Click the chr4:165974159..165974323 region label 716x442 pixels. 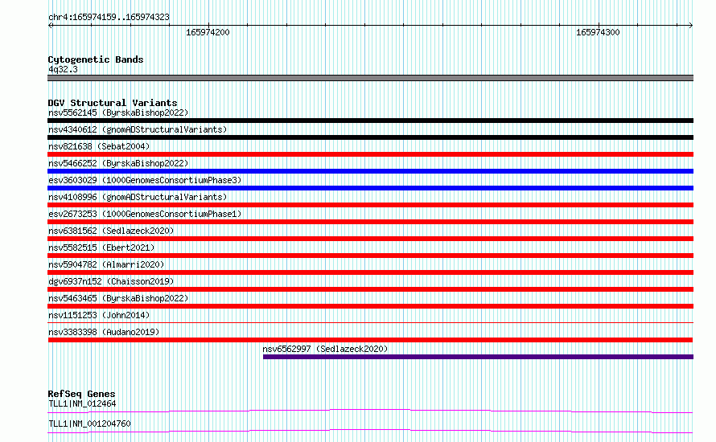(109, 17)
